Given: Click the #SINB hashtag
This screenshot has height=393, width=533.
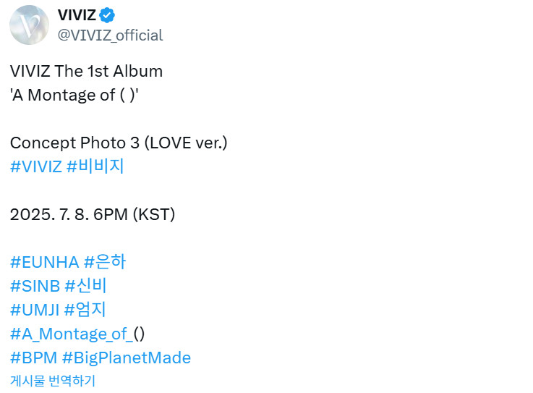Looking at the screenshot, I should click(x=35, y=286).
